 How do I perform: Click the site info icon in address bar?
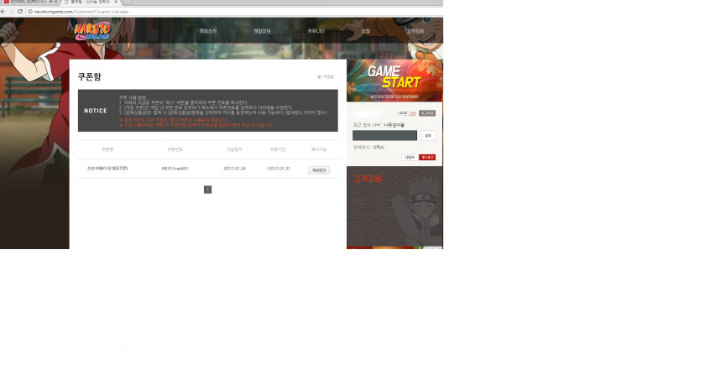(x=29, y=12)
